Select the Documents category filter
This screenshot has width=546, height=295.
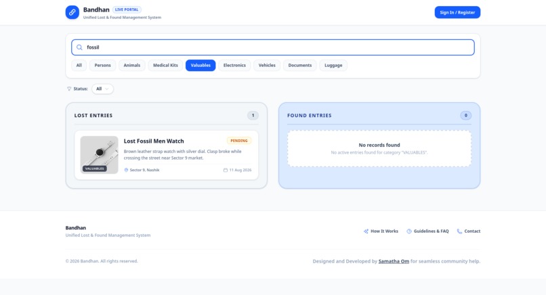[x=300, y=66]
